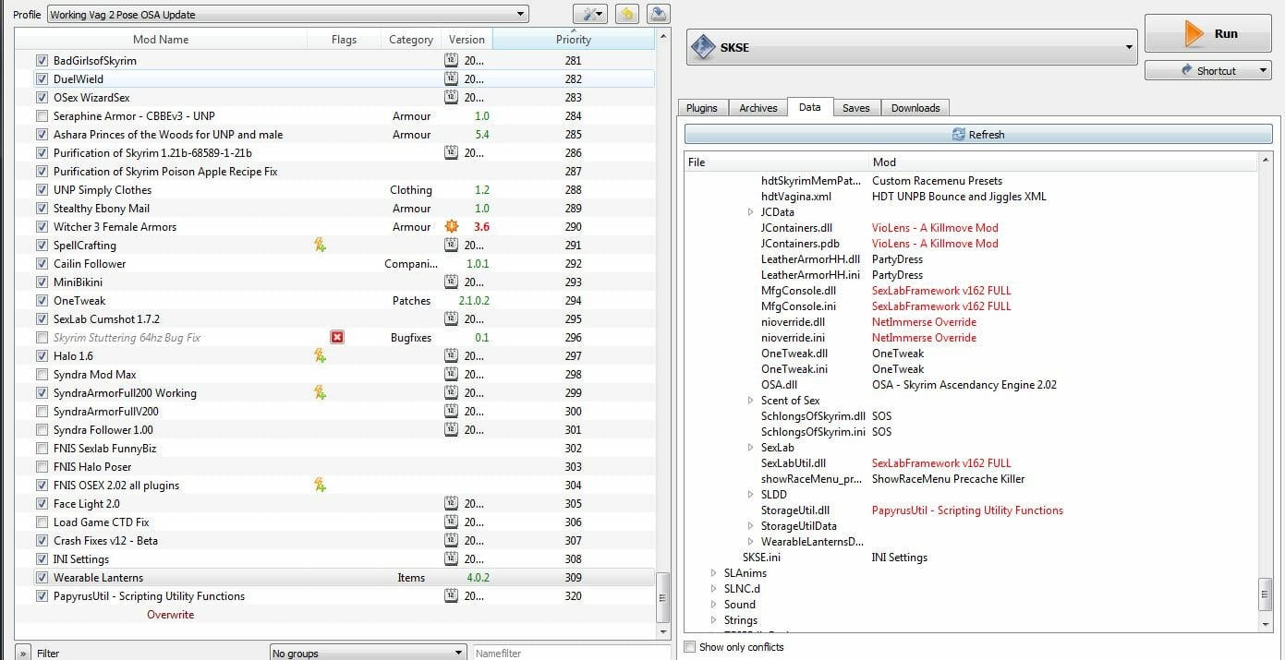Open the SKSE executable dropdown
The width and height of the screenshot is (1285, 660).
(x=912, y=47)
